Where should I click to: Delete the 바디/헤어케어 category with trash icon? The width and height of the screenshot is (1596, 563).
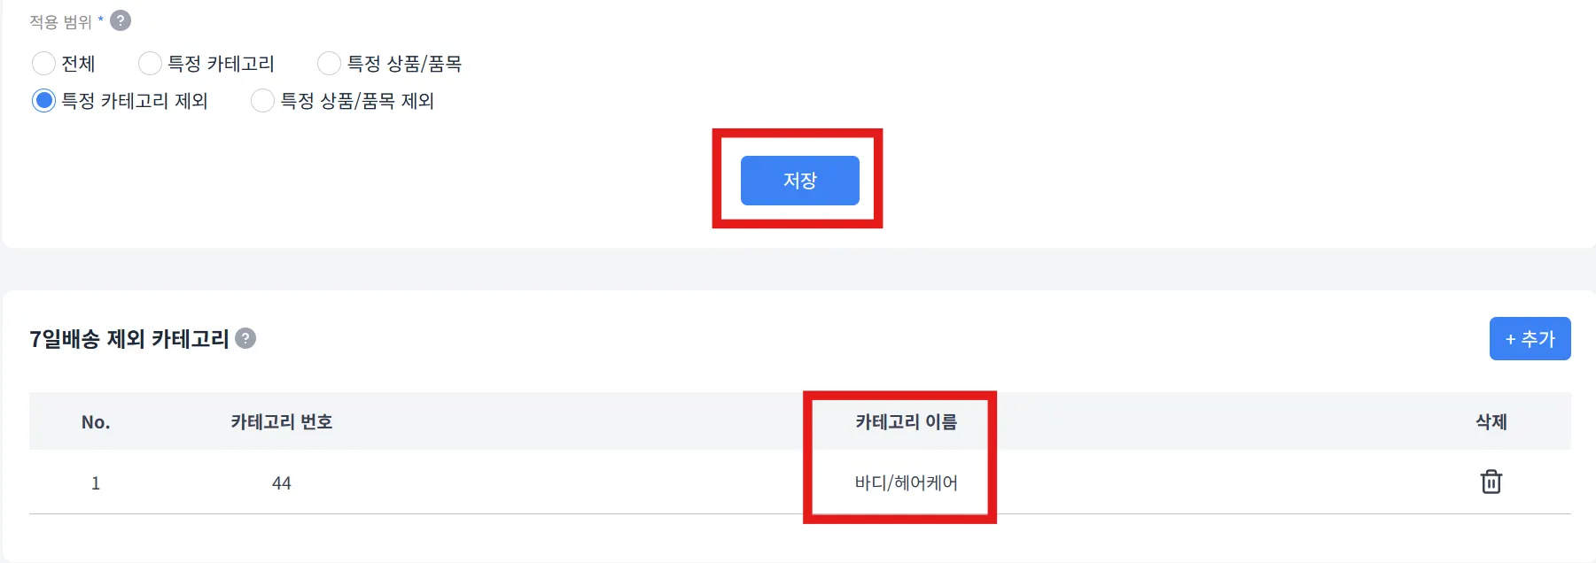click(x=1491, y=482)
